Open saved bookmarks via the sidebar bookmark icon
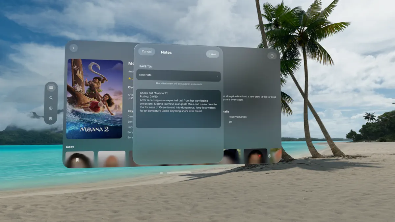 point(50,118)
